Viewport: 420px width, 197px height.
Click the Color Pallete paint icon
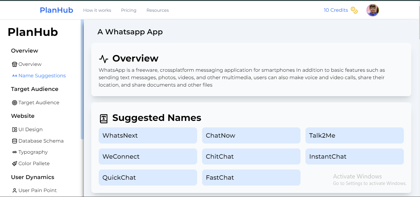pos(15,164)
